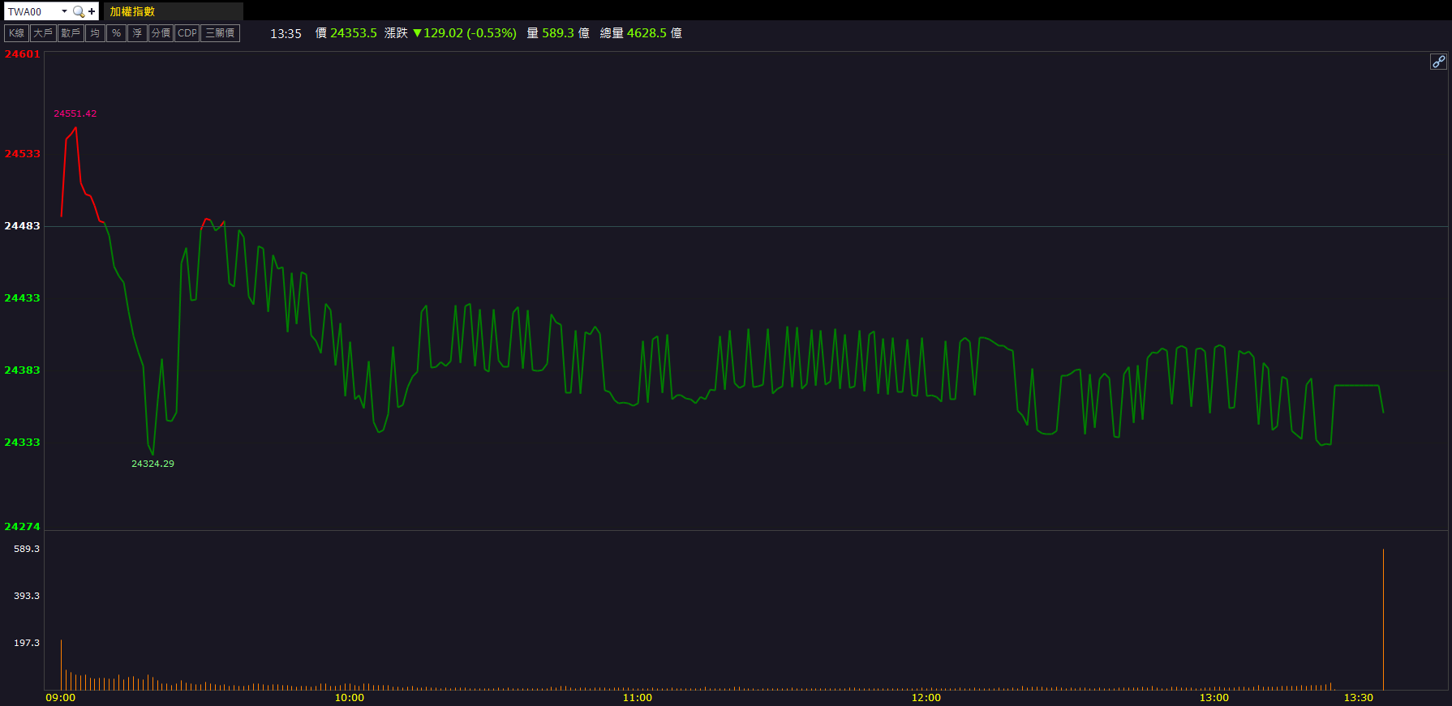Click the 三關價 button
Screen dimensions: 1452x706
click(220, 33)
